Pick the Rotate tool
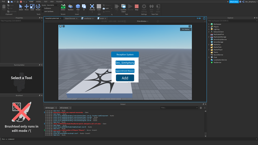258x145 pixels. [x=38, y=7]
